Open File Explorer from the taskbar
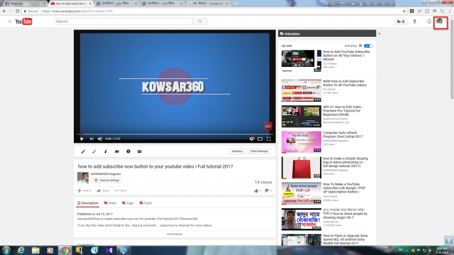Viewport: 454px width, 255px height. (36, 250)
